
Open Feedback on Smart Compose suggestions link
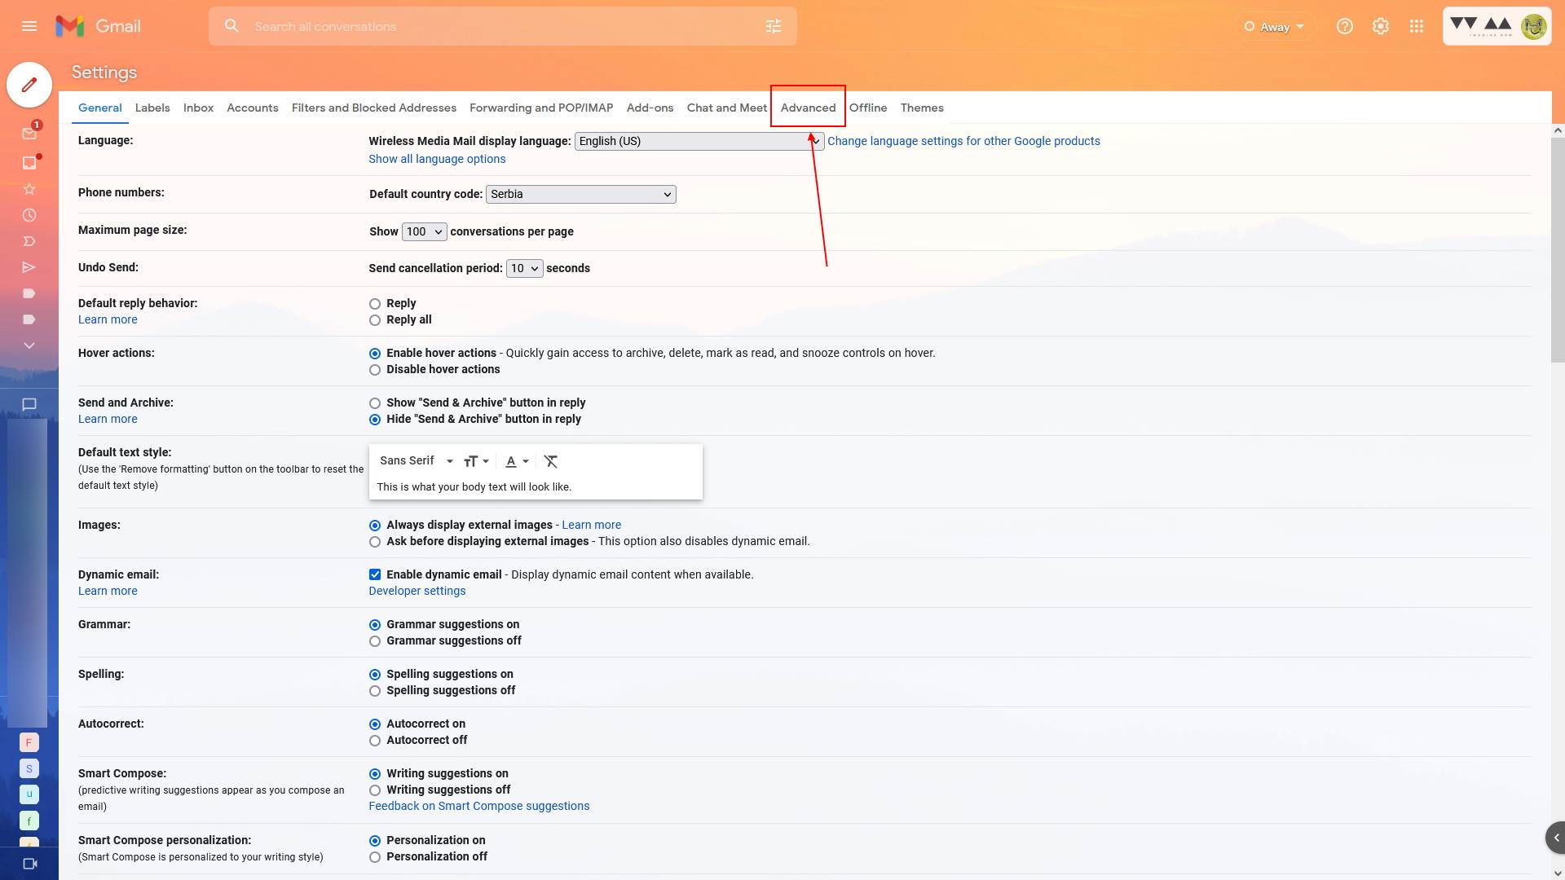(479, 806)
